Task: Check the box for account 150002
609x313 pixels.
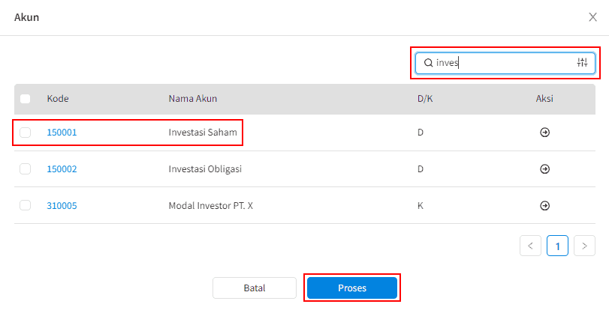Action: (x=26, y=169)
